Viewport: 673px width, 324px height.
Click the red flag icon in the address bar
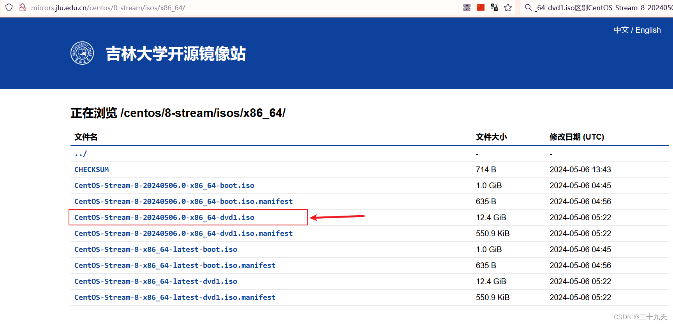[x=481, y=7]
